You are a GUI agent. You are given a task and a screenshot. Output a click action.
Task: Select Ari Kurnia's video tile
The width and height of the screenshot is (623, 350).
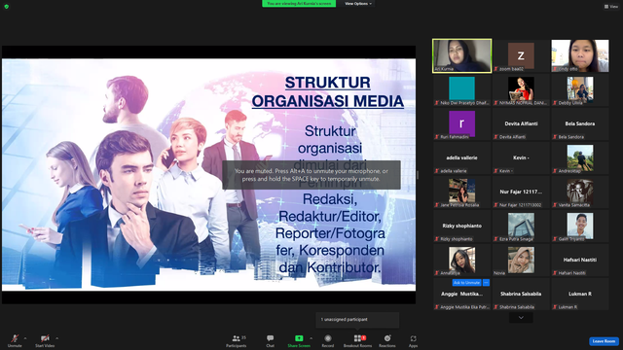coord(462,55)
